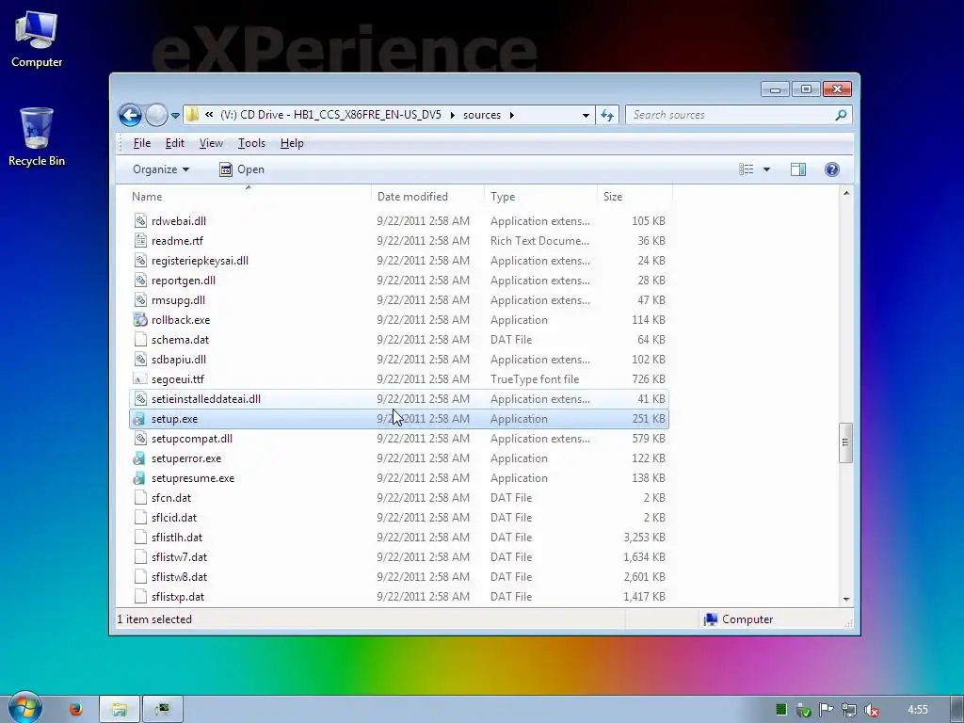Select schema.dat file icon
Image resolution: width=964 pixels, height=723 pixels.
[140, 340]
